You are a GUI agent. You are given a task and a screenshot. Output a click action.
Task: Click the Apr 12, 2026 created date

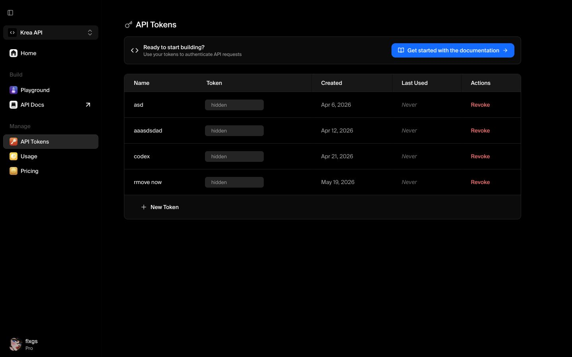pyautogui.click(x=337, y=131)
